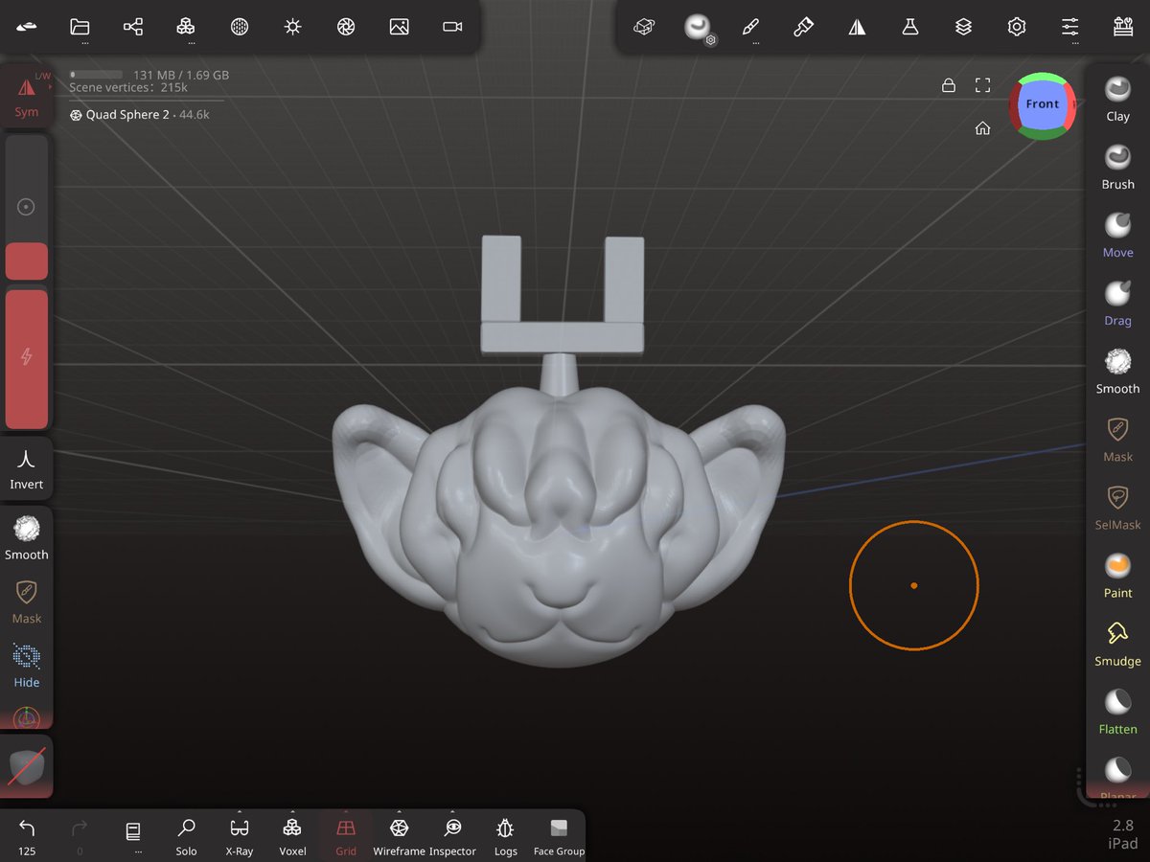Image resolution: width=1150 pixels, height=862 pixels.
Task: Open the Painting brush menu
Action: pos(803,27)
